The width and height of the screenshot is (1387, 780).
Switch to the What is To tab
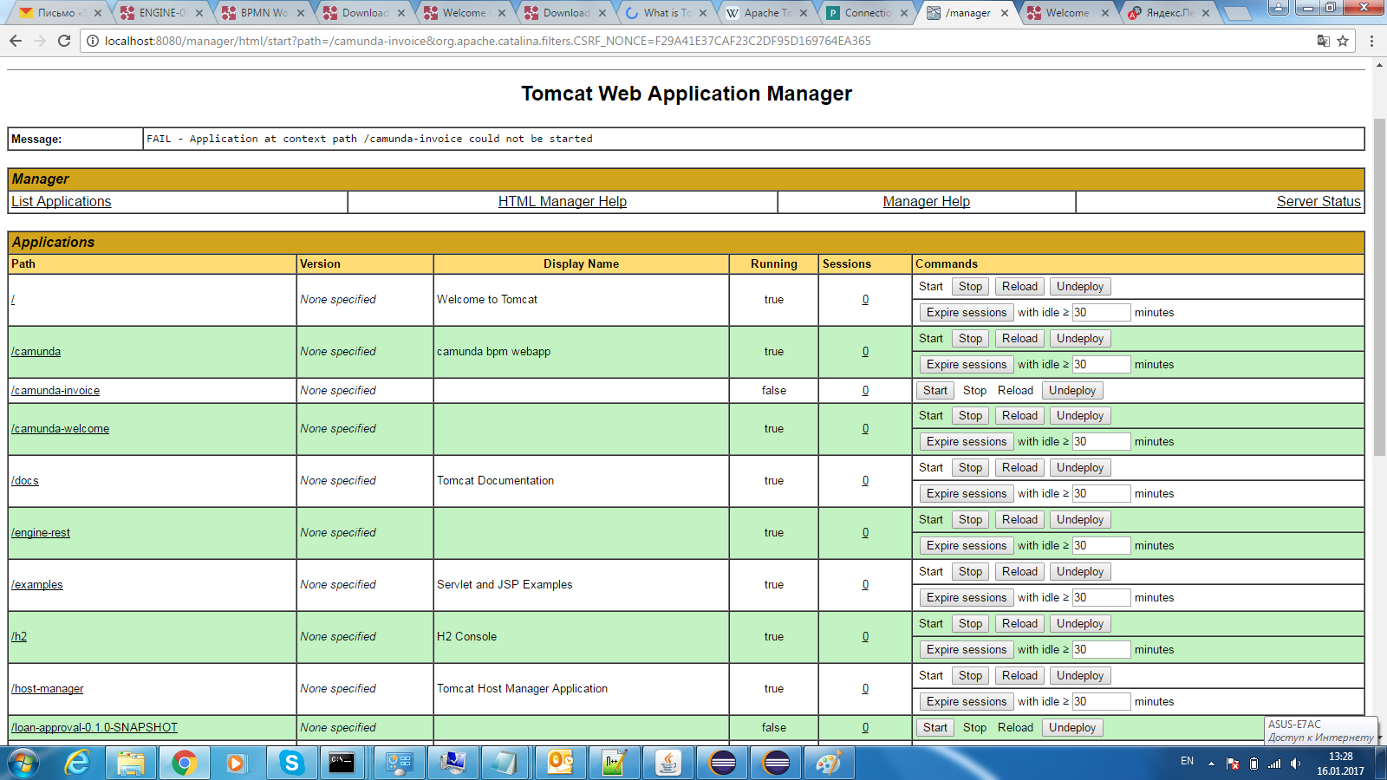[x=666, y=13]
